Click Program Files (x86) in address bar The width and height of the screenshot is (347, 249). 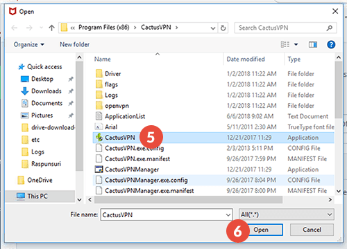[104, 28]
